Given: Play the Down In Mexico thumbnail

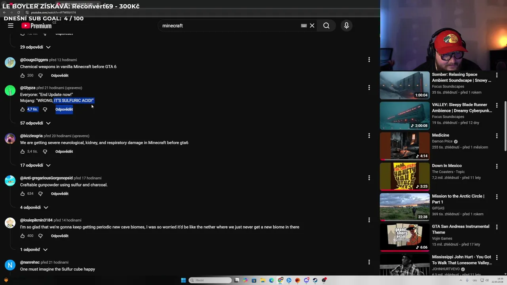Looking at the screenshot, I should 404,177.
